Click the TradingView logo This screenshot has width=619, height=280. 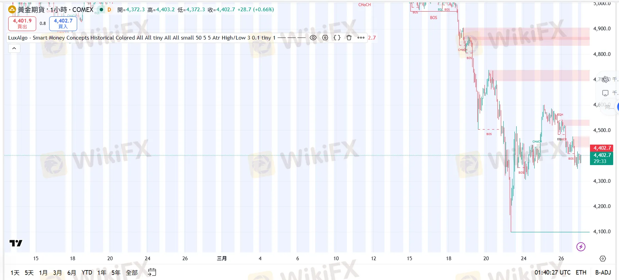(16, 243)
